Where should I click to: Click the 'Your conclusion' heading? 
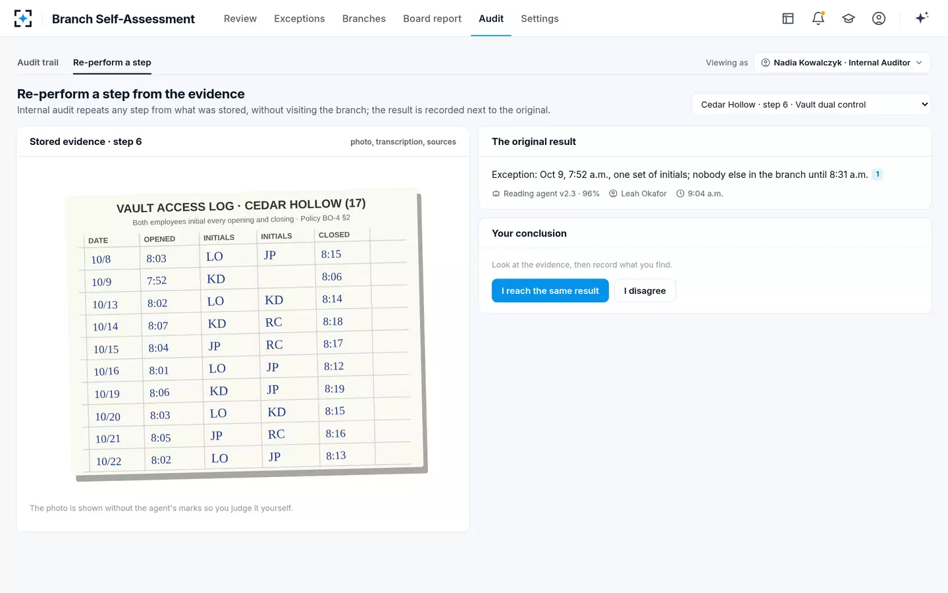point(529,233)
